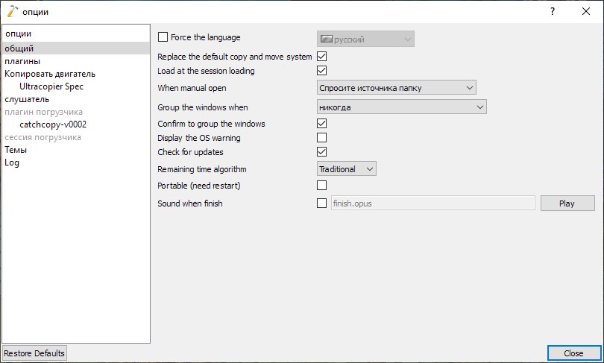Click the Ultracopier pencil icon in title bar
The width and height of the screenshot is (604, 363).
tap(11, 11)
